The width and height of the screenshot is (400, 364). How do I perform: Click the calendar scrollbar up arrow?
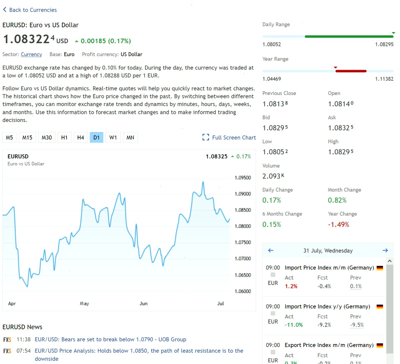[390, 261]
